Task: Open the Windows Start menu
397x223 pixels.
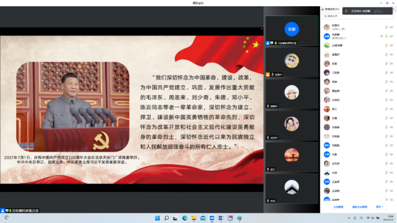Action: [157, 218]
